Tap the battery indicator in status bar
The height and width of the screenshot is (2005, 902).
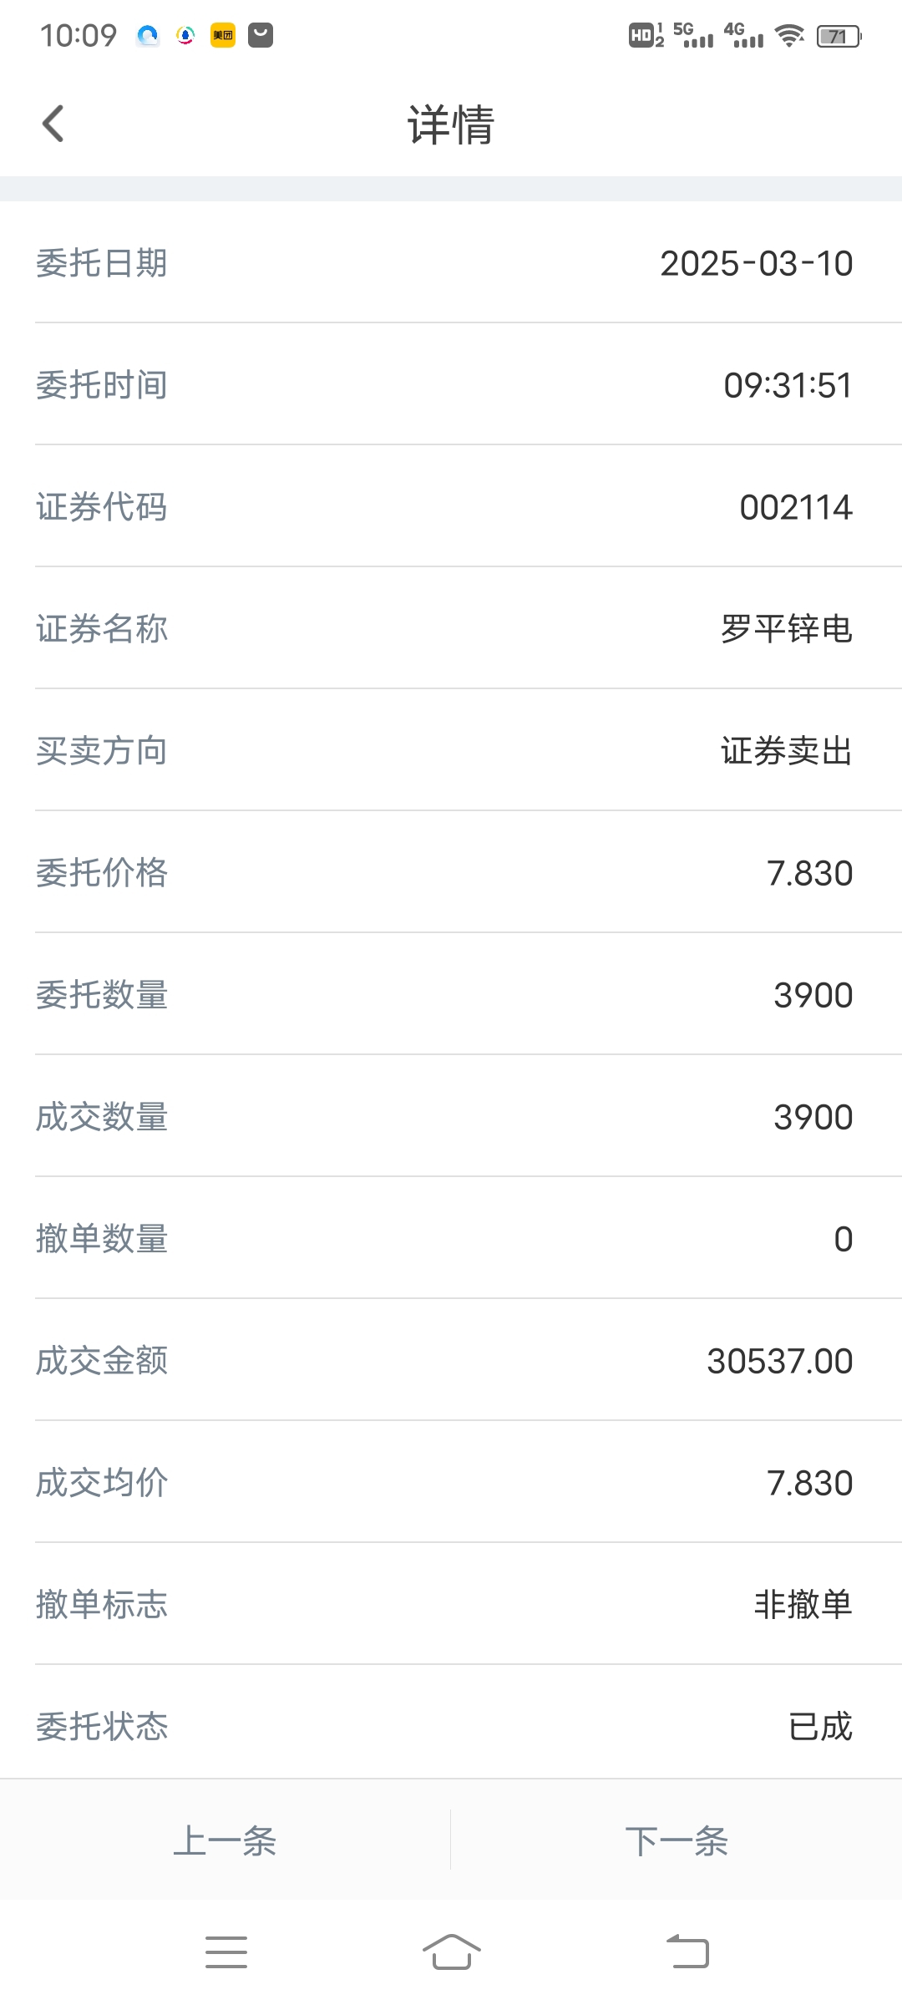839,36
